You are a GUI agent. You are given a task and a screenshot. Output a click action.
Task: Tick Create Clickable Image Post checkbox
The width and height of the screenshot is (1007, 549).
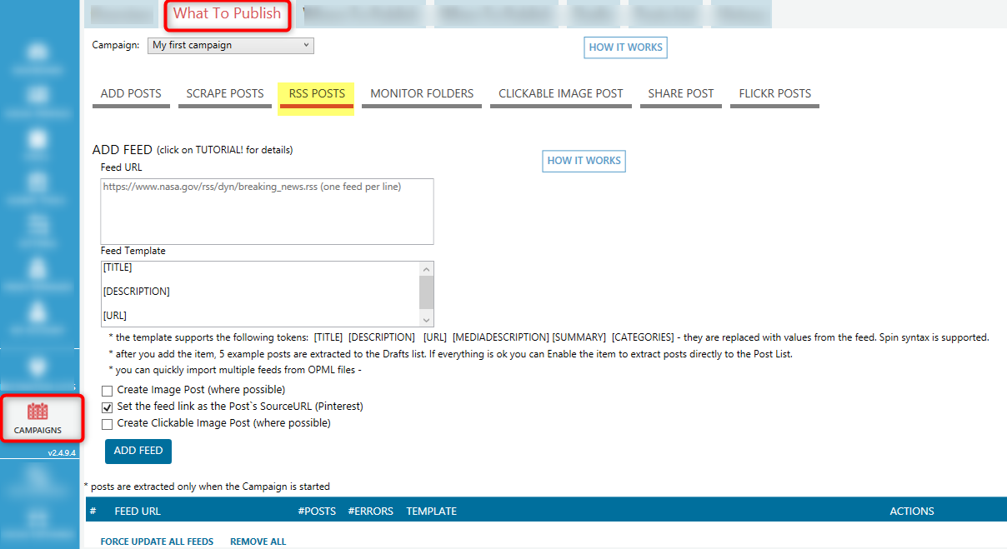coord(107,424)
